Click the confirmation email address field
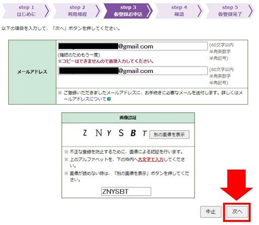This screenshot has width=259, height=225. pos(133,71)
